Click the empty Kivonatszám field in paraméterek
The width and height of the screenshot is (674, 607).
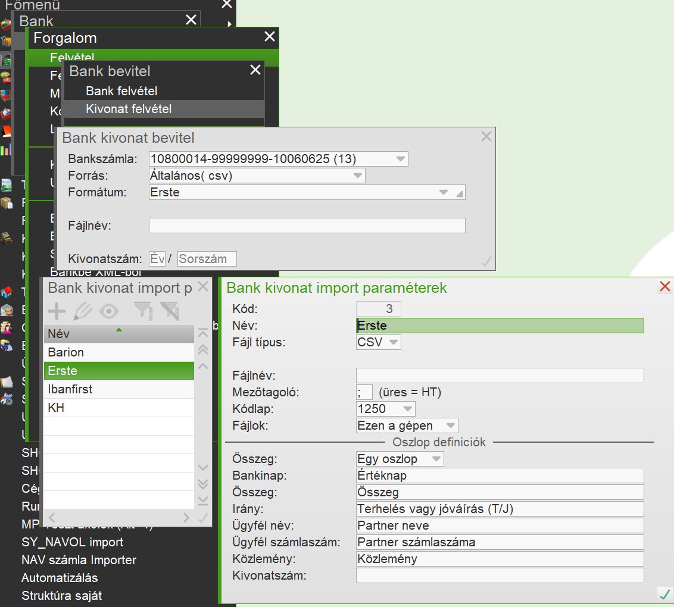coord(500,575)
